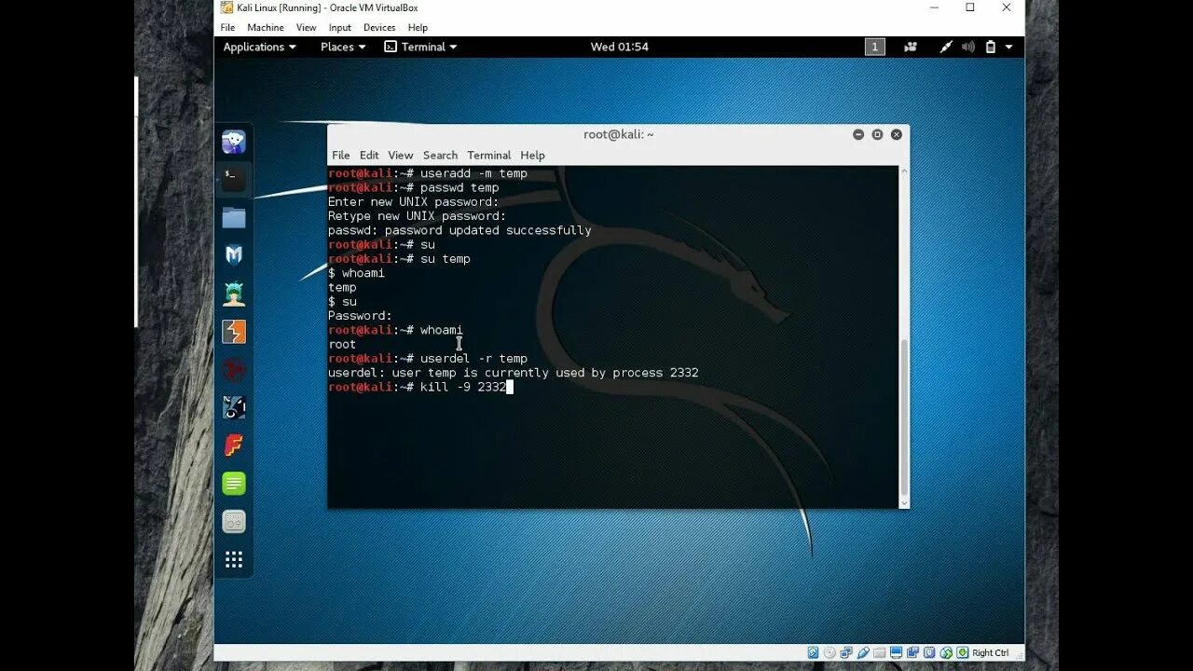The height and width of the screenshot is (671, 1193).
Task: Click workspace indicator 1 in top bar
Action: (x=874, y=47)
